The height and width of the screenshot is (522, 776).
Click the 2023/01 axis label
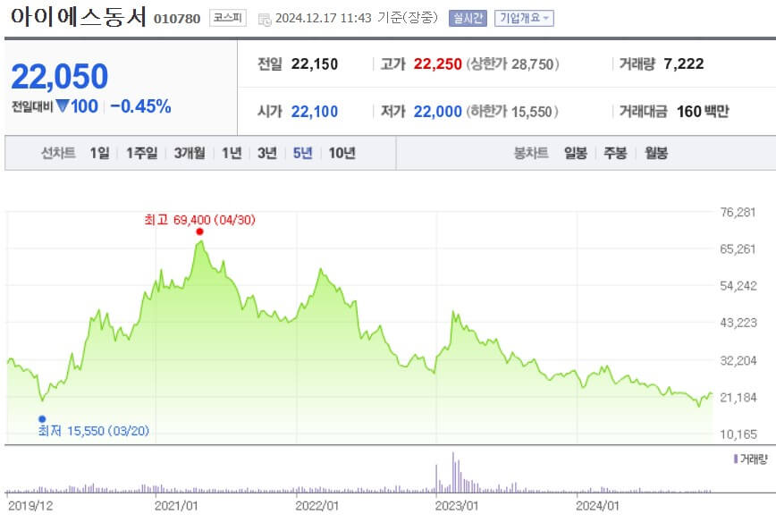457,506
